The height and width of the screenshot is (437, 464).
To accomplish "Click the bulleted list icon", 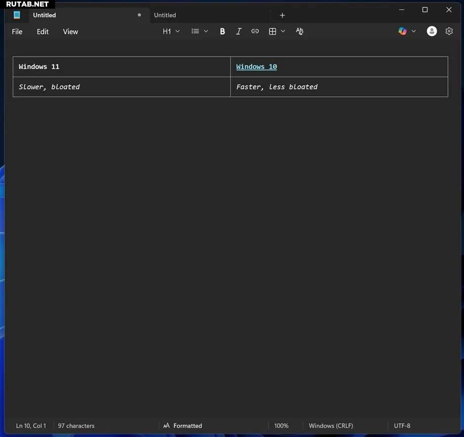I will pyautogui.click(x=195, y=31).
